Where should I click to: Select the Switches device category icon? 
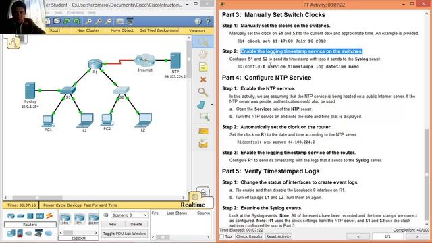pos(21,216)
